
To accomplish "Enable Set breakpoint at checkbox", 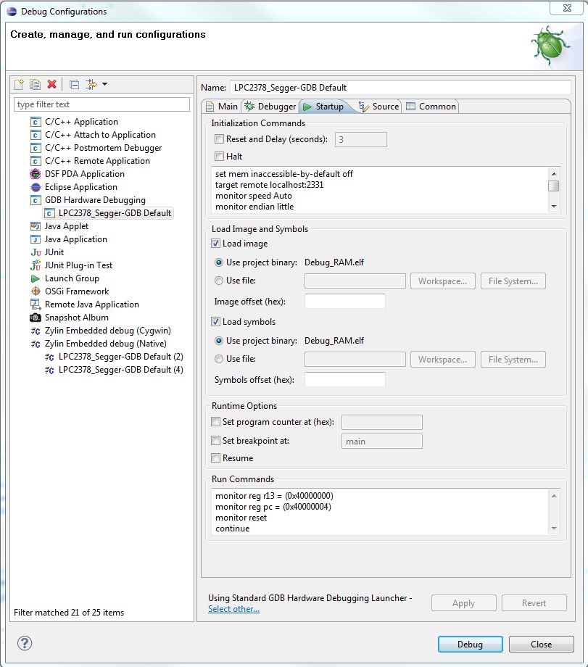I will point(216,441).
